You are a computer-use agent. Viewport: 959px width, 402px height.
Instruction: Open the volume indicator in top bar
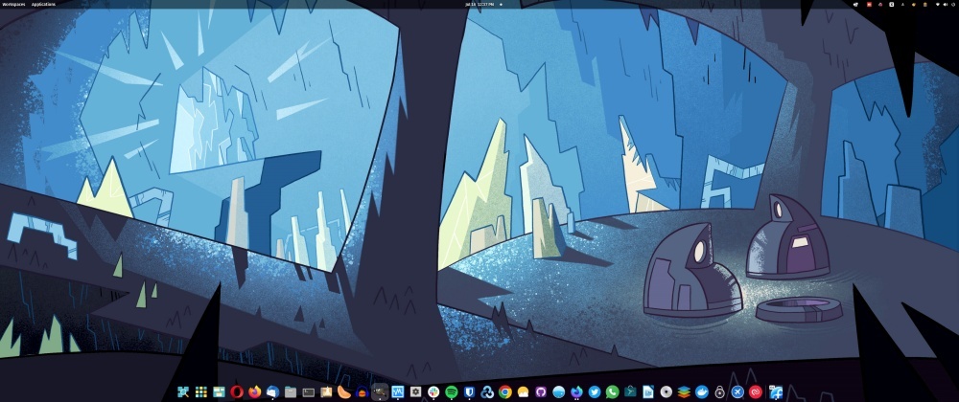point(946,4)
